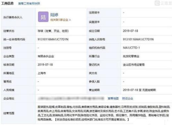172x125 pixels.
Task: Open 他关联1家企业 link
Action: click(61, 20)
